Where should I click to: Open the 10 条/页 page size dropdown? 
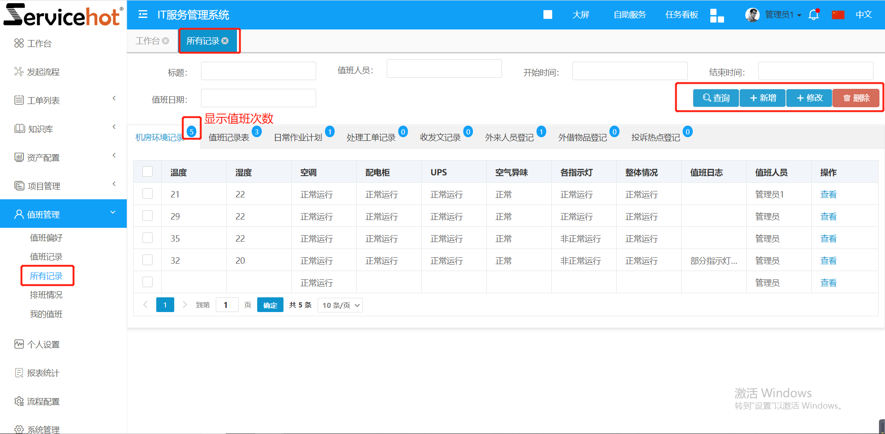[x=340, y=305]
